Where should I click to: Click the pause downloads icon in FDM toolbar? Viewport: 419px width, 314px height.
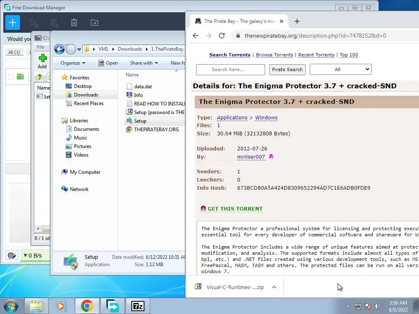[x=54, y=23]
